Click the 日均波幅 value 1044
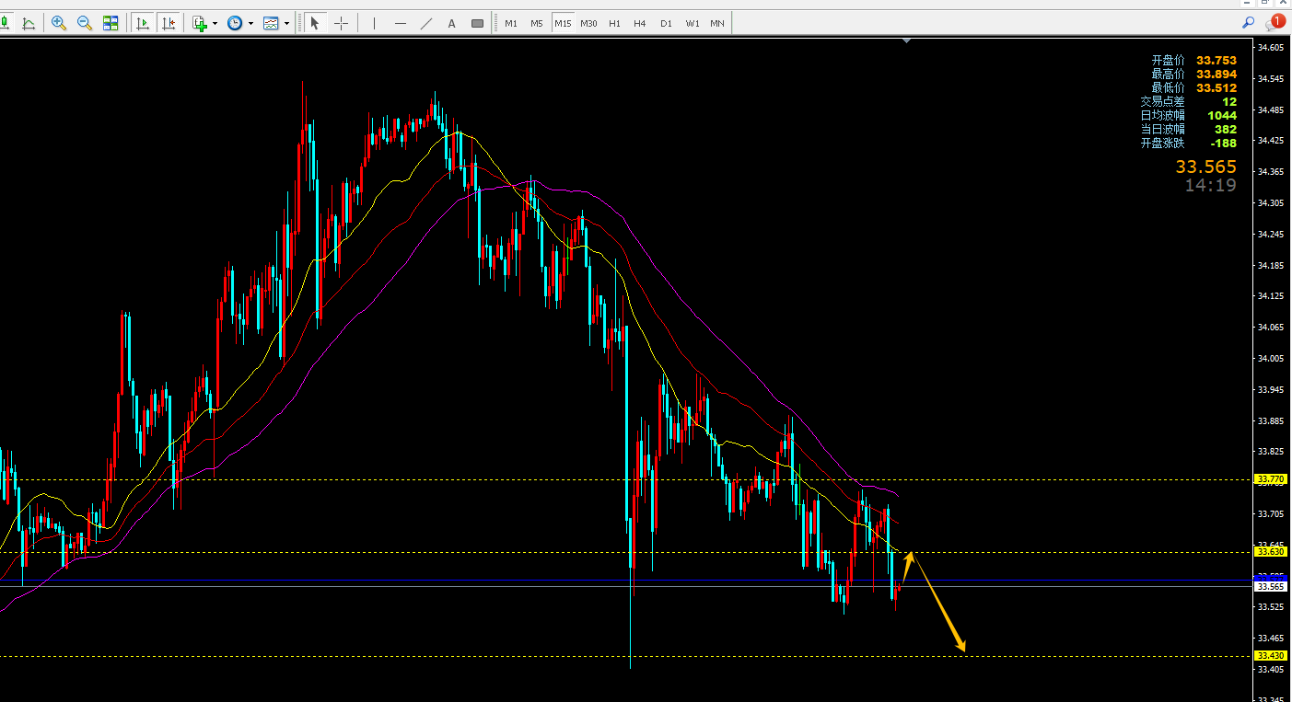 click(1222, 115)
